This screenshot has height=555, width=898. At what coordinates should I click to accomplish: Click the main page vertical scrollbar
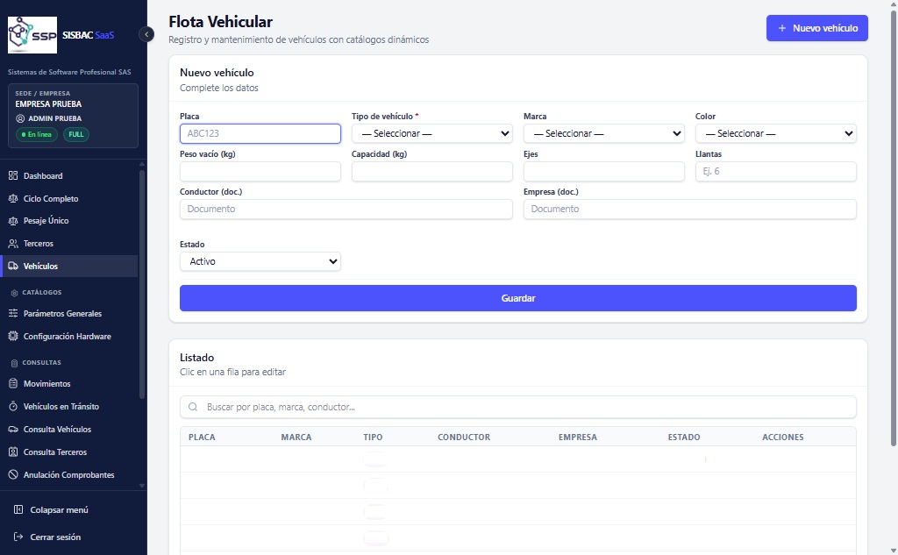point(894,228)
